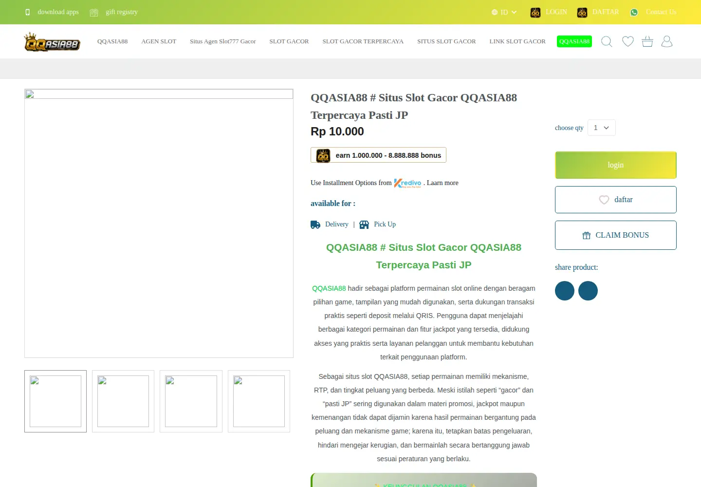Click the QQ icon beside LOGIN
701x487 pixels.
[x=535, y=13]
